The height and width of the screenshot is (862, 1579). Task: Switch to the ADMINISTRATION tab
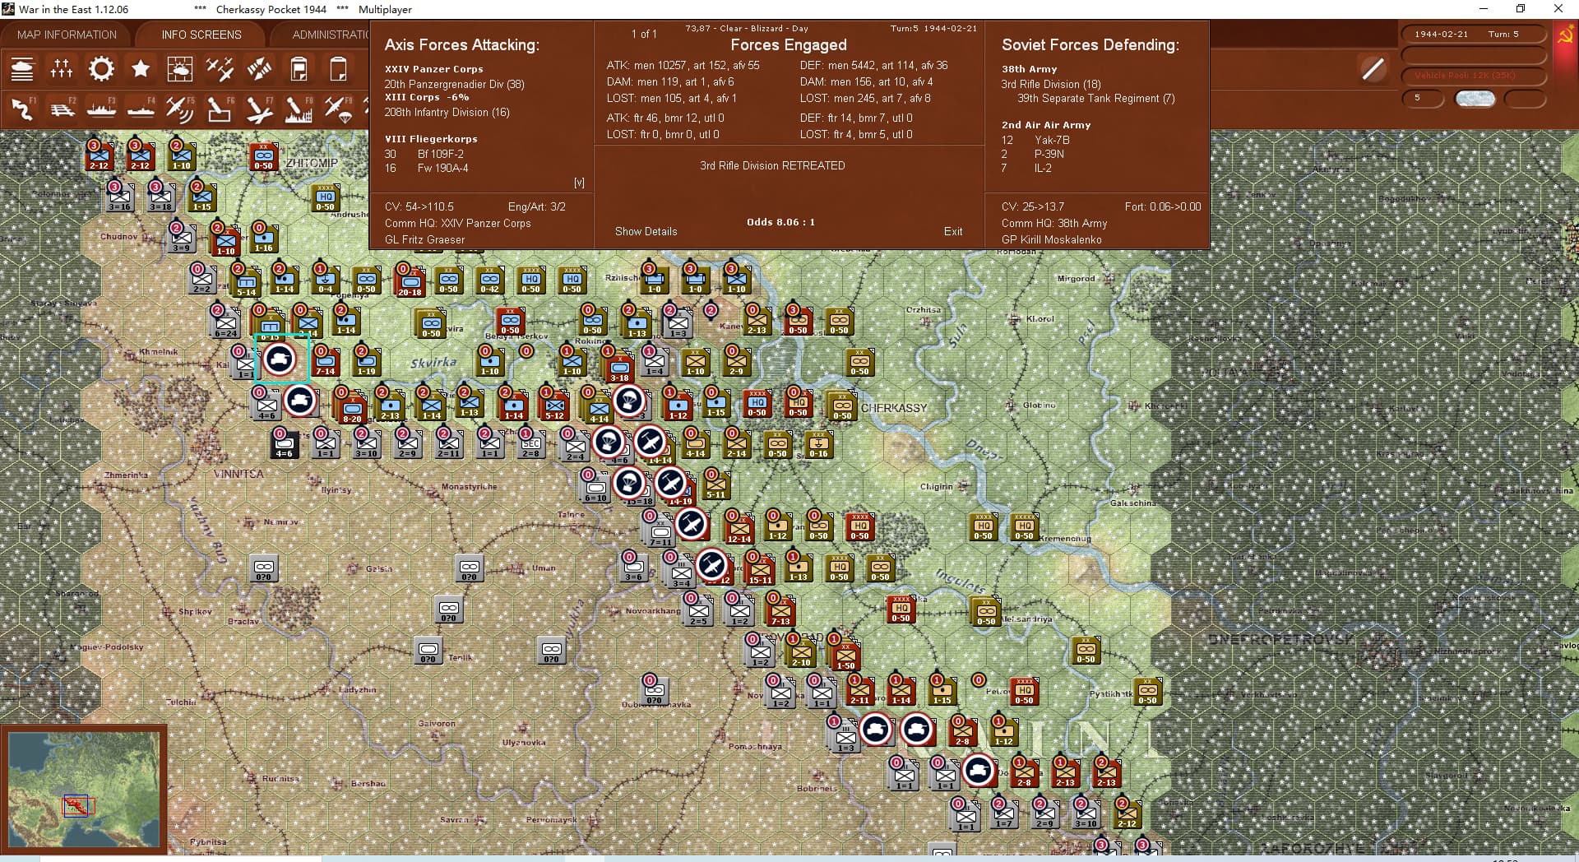pos(331,35)
